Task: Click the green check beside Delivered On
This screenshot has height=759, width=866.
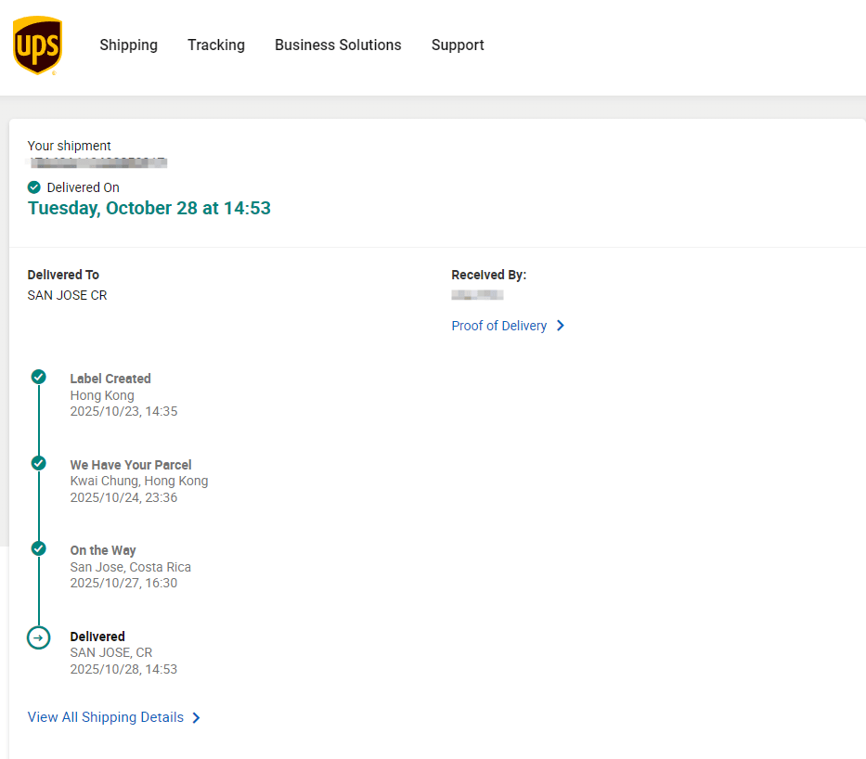Action: point(34,187)
